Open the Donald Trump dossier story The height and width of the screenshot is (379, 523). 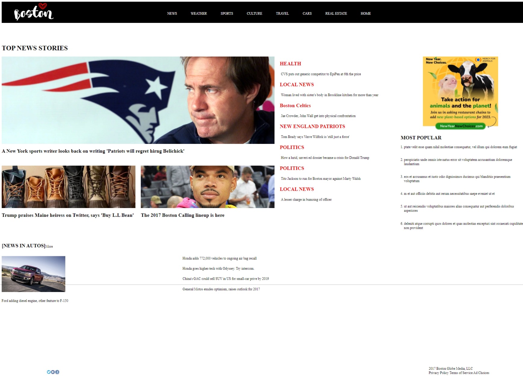pos(325,158)
